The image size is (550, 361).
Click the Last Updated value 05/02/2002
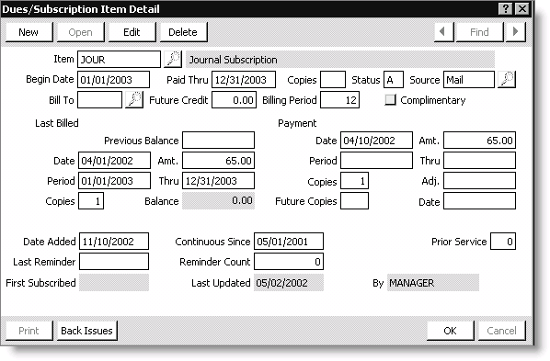click(281, 283)
